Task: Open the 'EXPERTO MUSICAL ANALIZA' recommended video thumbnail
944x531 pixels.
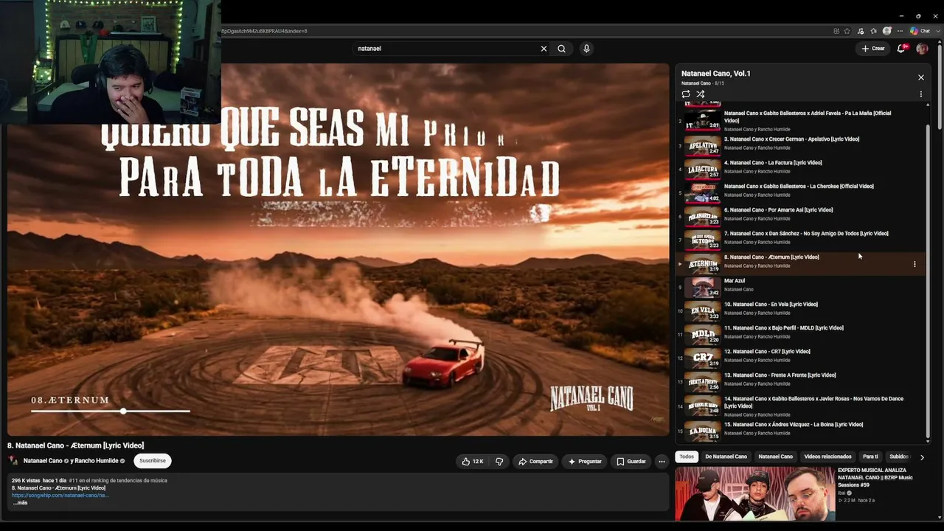Action: coord(754,494)
